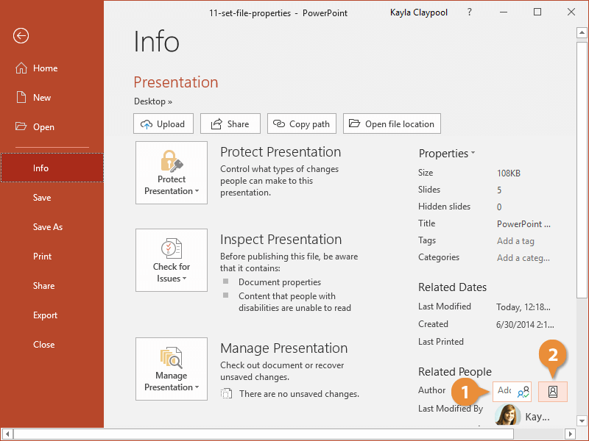Open file location folder
Image resolution: width=589 pixels, height=441 pixels.
(392, 124)
